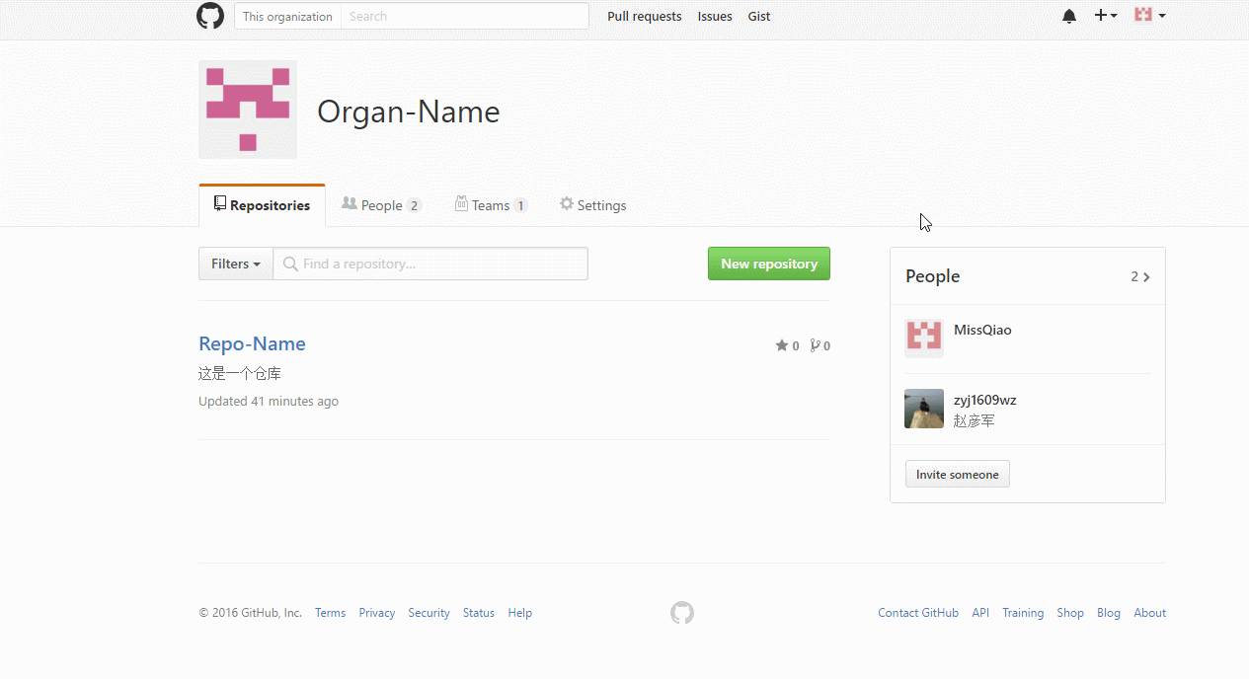Open the plus create-new menu

(1106, 16)
